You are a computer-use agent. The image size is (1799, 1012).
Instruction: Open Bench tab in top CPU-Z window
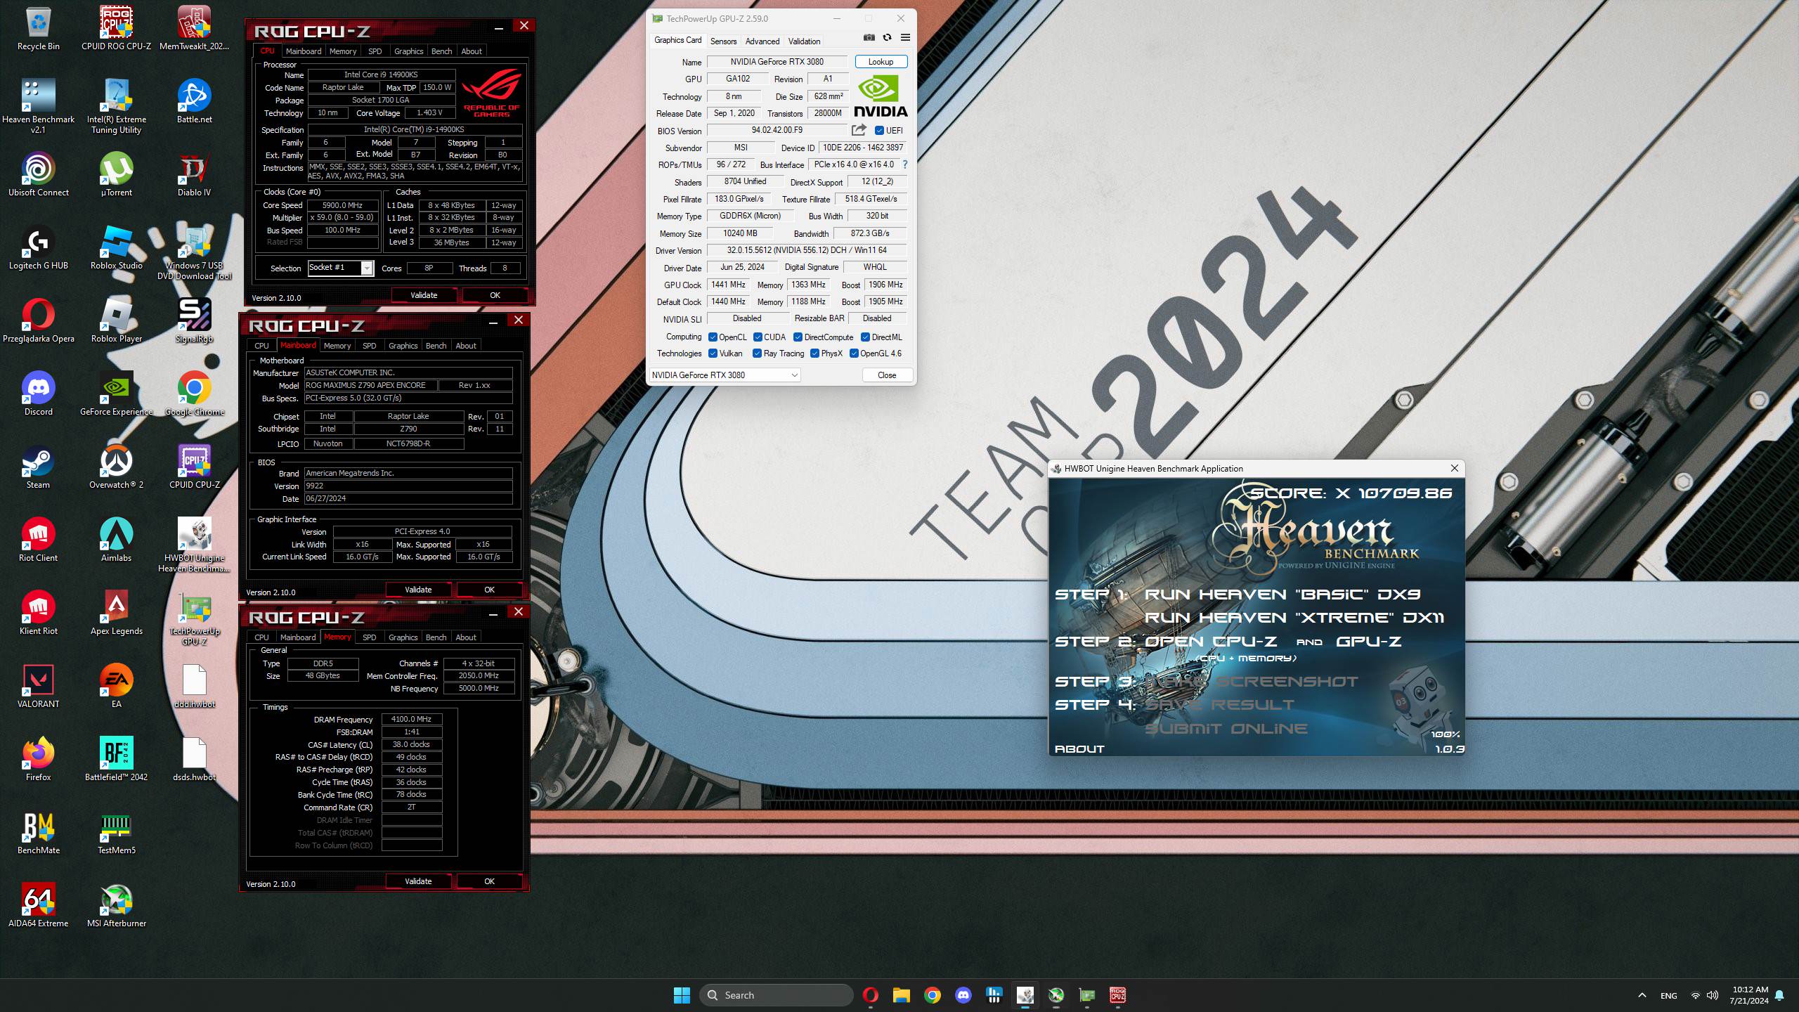441,51
